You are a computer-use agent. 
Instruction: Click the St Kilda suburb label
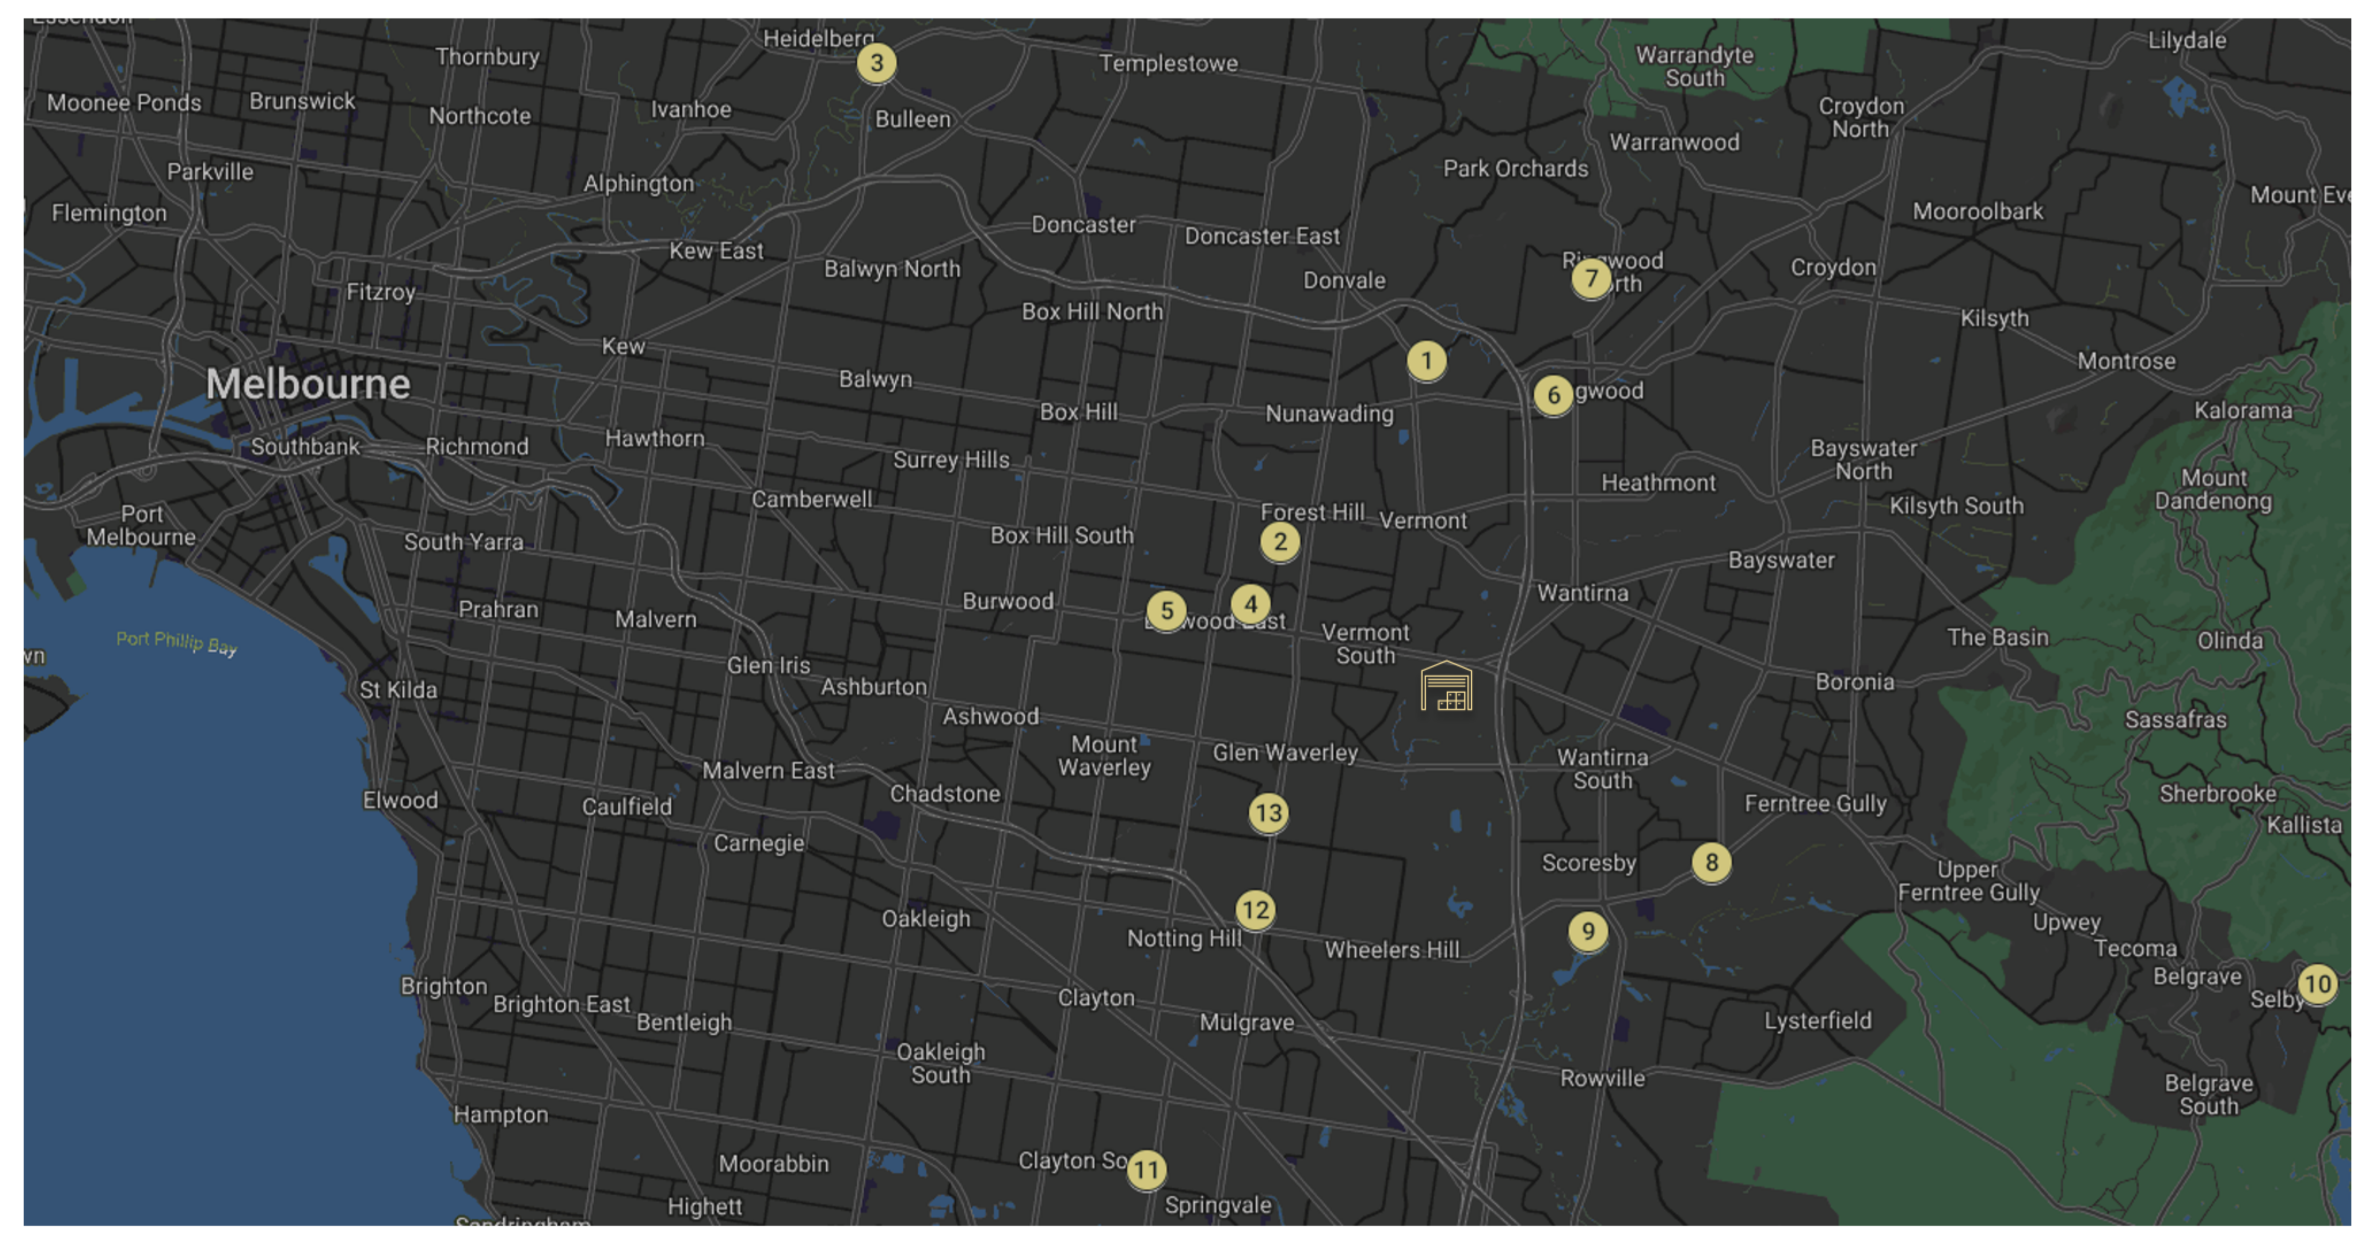[397, 690]
